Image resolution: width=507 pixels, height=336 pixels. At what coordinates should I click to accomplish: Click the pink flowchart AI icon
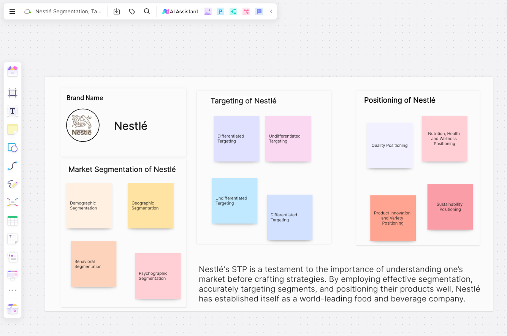(x=246, y=11)
